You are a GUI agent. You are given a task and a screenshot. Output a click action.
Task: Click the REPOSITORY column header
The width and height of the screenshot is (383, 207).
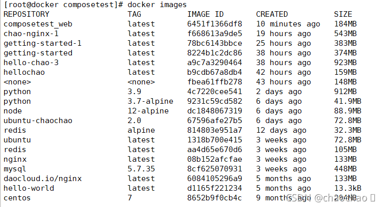27,14
